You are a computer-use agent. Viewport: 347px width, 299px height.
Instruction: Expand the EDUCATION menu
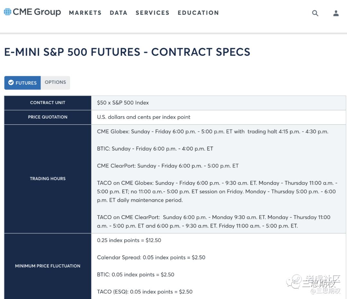pos(198,13)
